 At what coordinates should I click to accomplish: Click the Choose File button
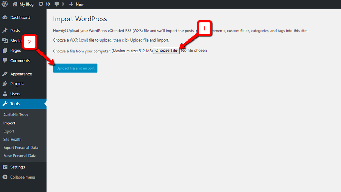[166, 51]
